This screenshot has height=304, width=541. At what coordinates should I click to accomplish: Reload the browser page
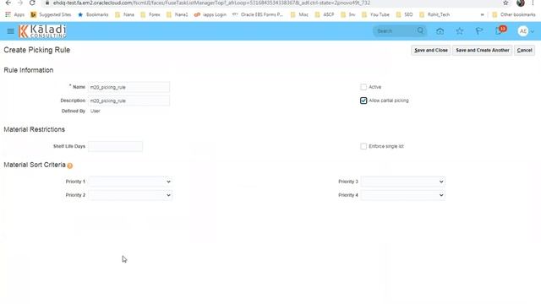(x=32, y=3)
